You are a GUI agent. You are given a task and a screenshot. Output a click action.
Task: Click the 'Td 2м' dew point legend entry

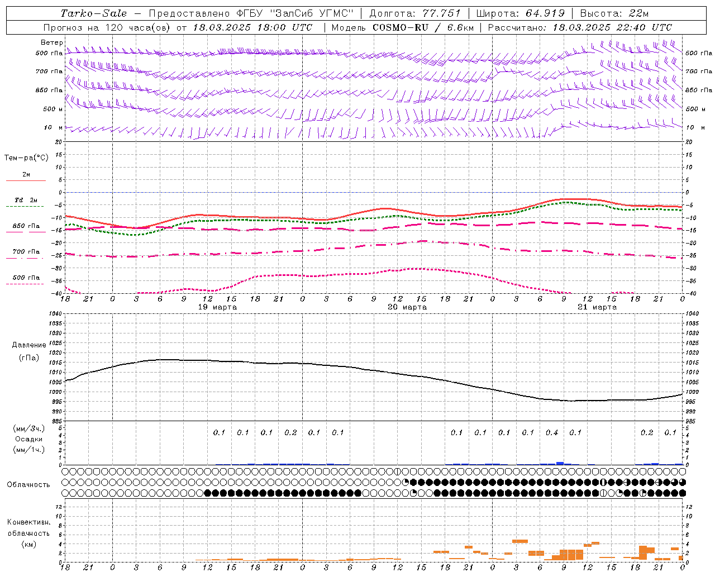(x=26, y=200)
